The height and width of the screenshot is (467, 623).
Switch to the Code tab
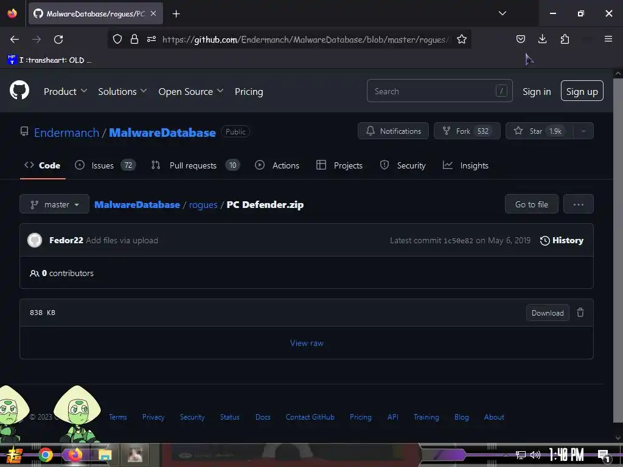click(43, 165)
